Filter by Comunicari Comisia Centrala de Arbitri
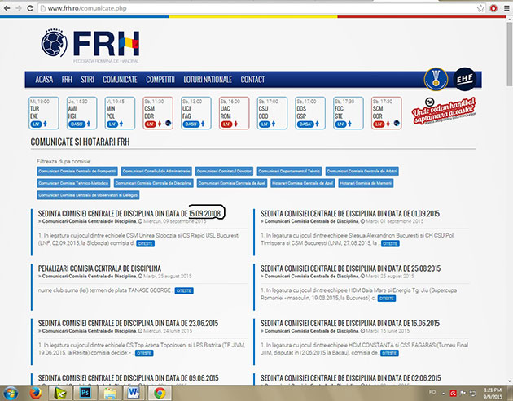 point(362,171)
